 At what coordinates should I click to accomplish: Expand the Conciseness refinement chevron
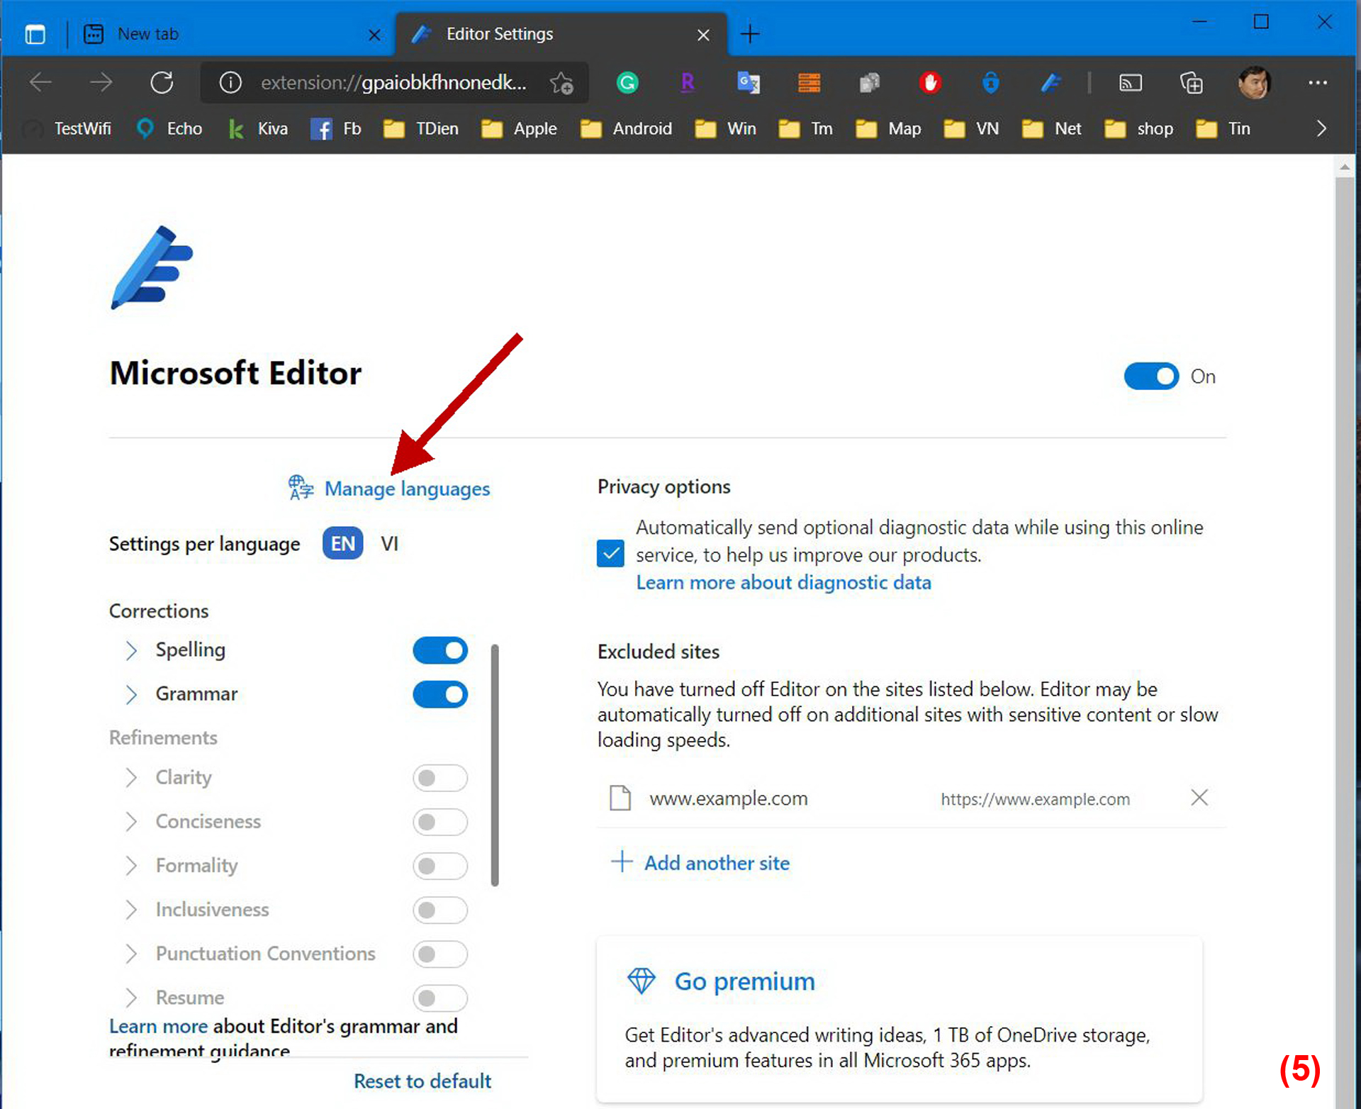131,822
